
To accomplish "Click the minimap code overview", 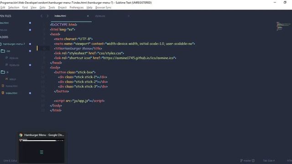I will point(283,26).
